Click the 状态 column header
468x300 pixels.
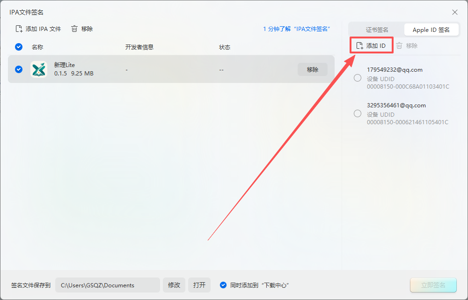(x=225, y=47)
